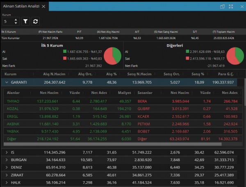This screenshot has height=187, width=246.
Task: Click the Maliyet sub-table header
Action: (124, 93)
